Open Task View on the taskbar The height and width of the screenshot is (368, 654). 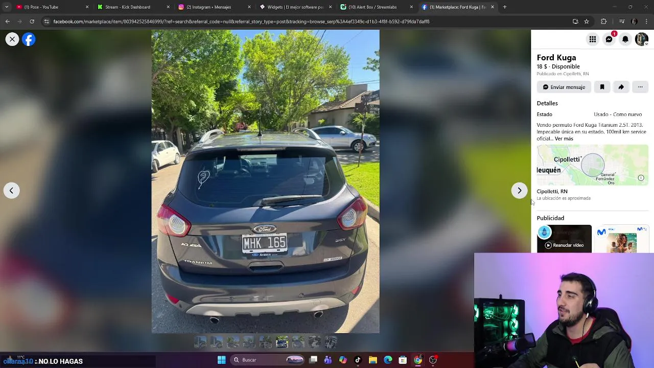point(313,360)
